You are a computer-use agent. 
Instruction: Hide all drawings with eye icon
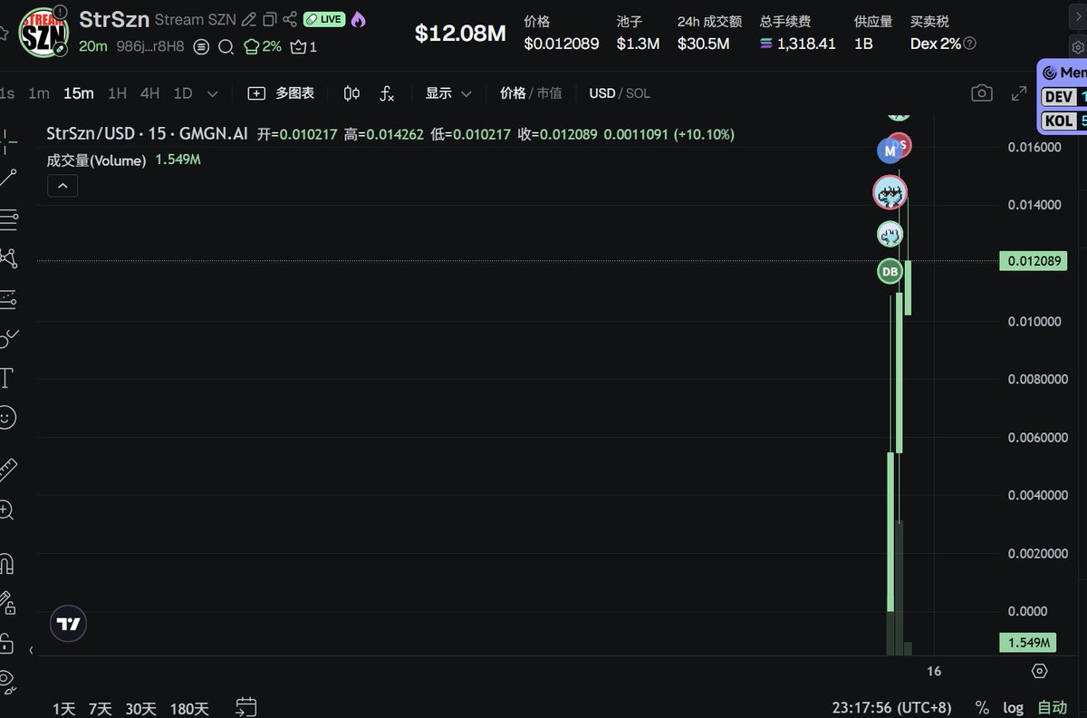(x=7, y=681)
